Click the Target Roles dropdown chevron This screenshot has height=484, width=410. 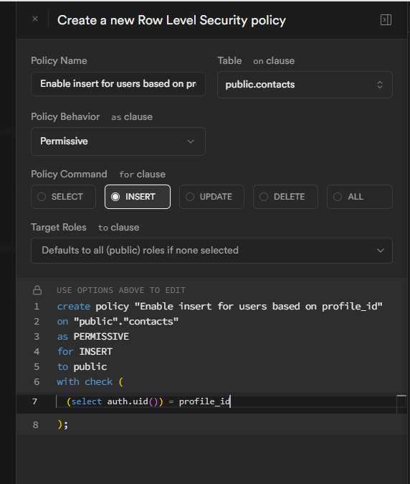point(381,251)
